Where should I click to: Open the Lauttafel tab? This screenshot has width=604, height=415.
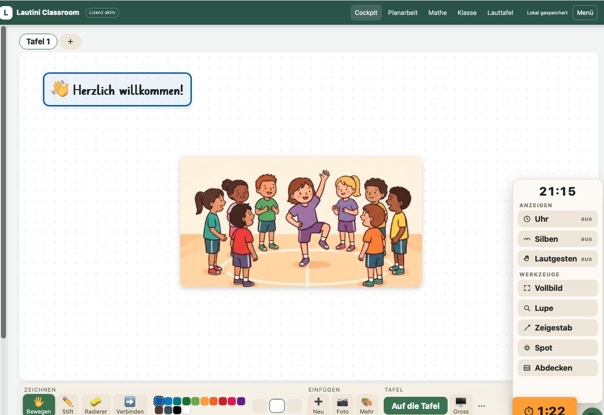(500, 13)
